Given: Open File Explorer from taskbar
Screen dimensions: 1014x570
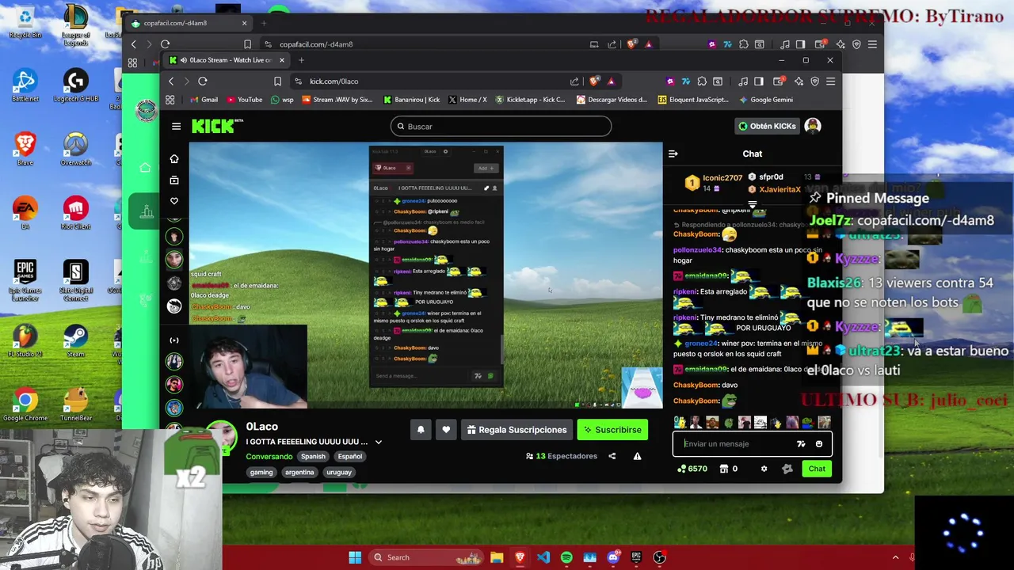Looking at the screenshot, I should pyautogui.click(x=497, y=557).
